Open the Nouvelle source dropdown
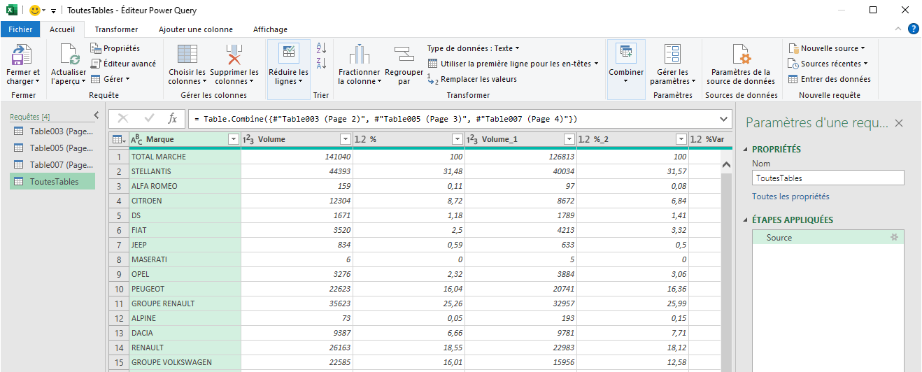 [x=827, y=48]
